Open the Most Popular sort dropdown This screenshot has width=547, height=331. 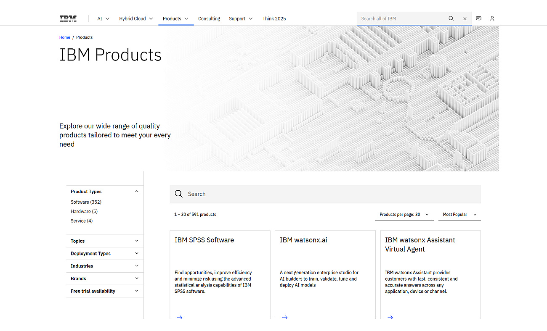[x=459, y=215]
